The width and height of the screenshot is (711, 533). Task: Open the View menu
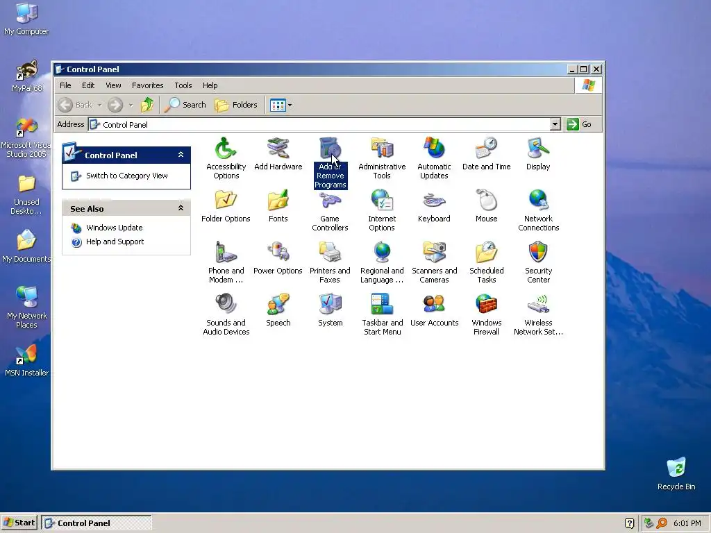click(113, 85)
